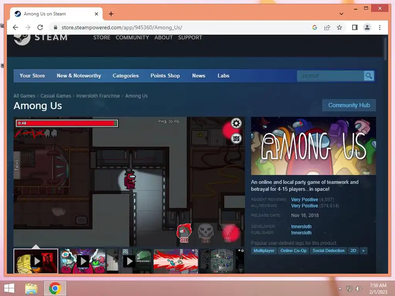Open the SUPPORT menu item

(190, 37)
